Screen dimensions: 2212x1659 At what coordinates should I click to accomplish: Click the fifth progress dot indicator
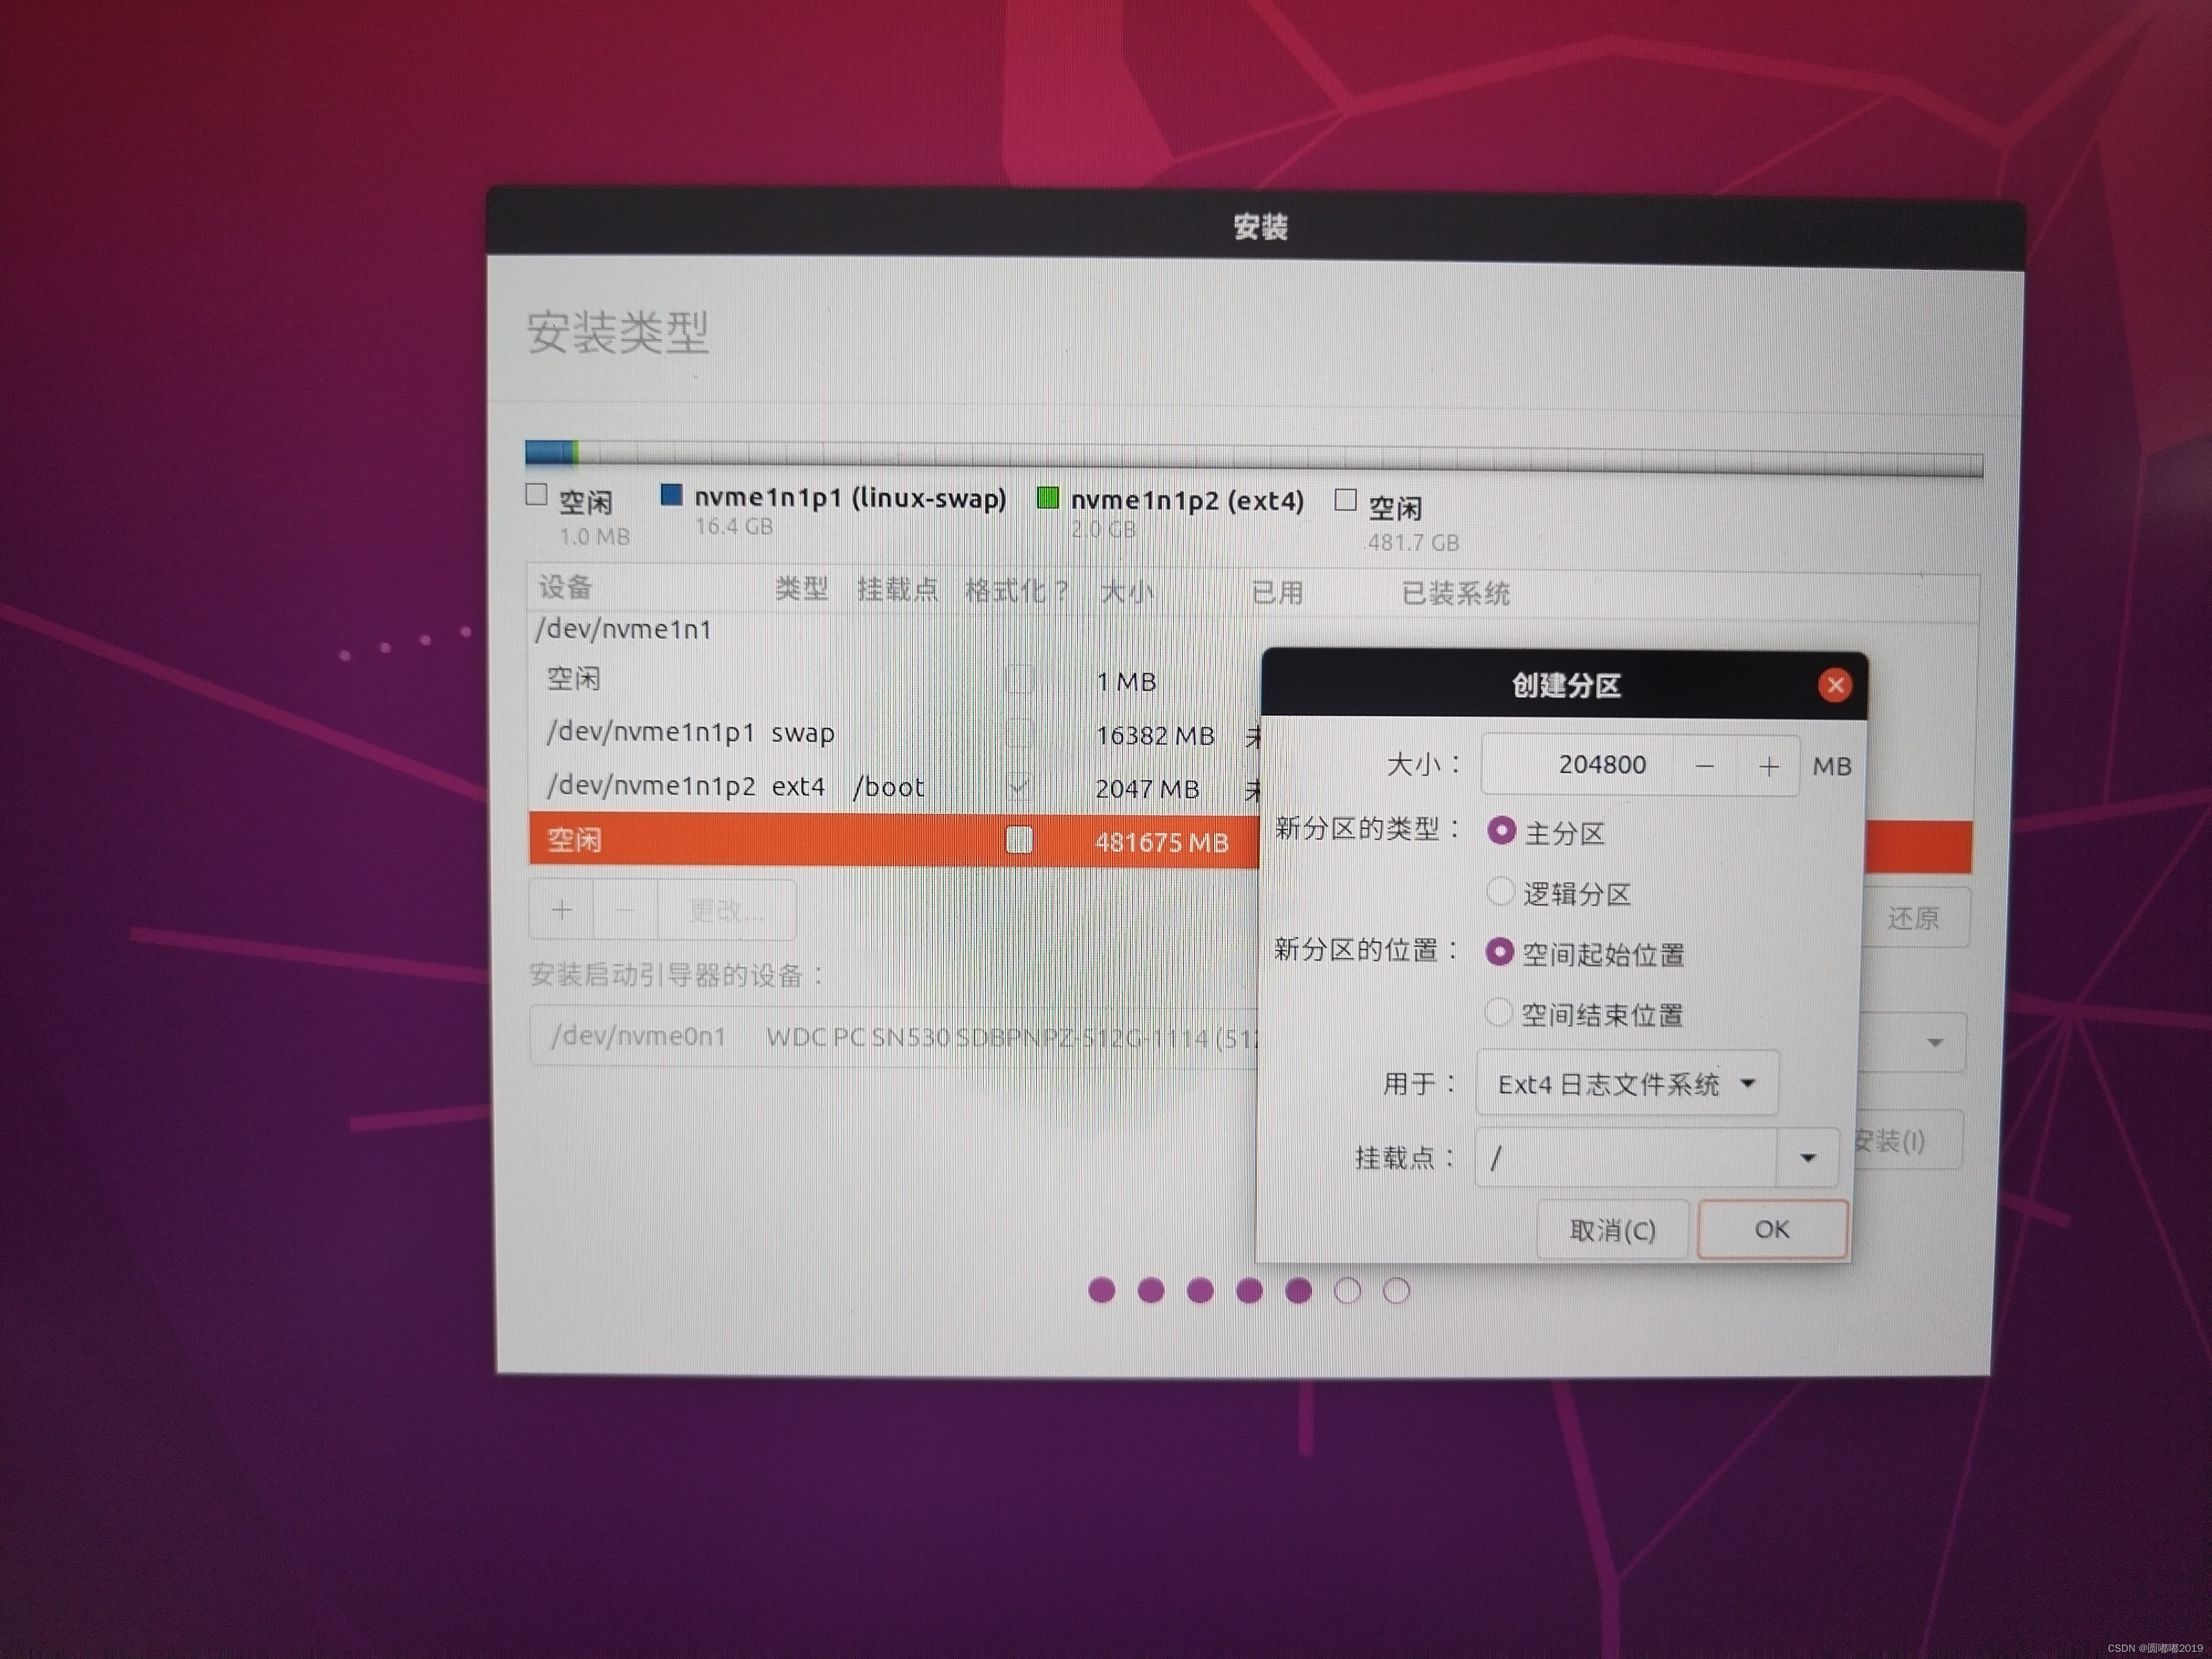point(1298,1290)
